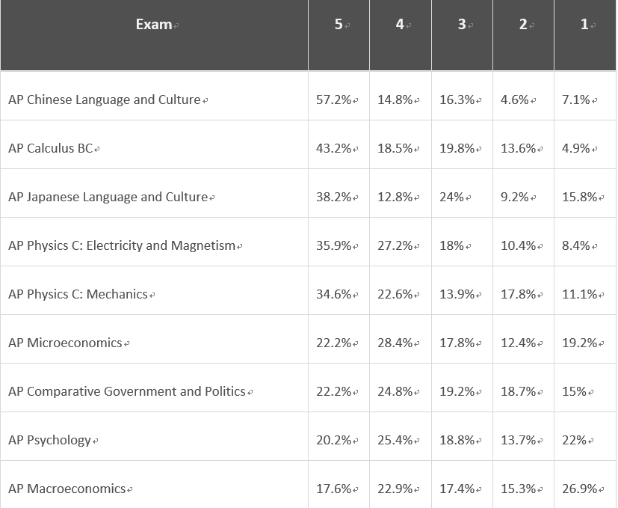Select the 43.2% cell for Calculus BC
The width and height of the screenshot is (618, 508).
pyautogui.click(x=334, y=148)
